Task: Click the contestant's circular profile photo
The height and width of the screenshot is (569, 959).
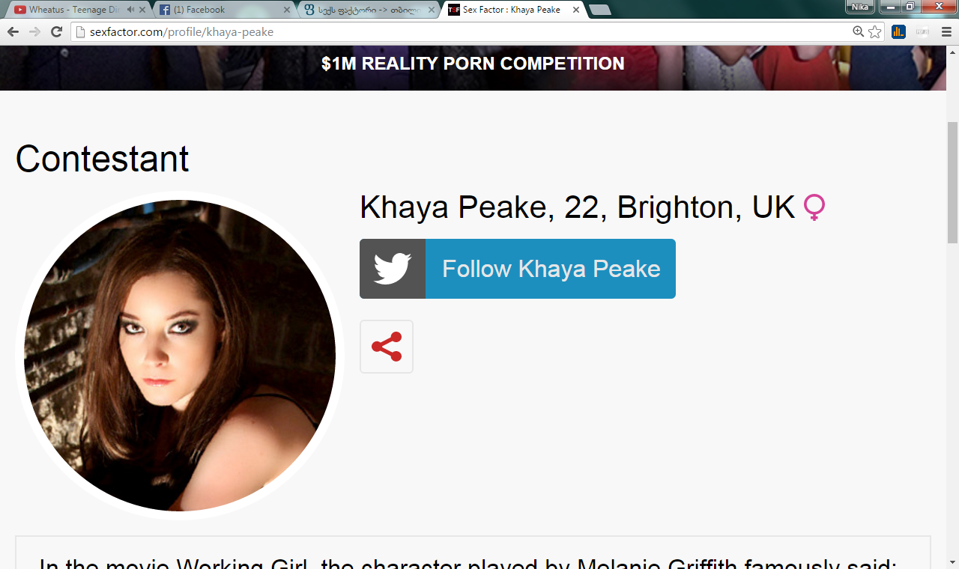Action: coord(180,356)
